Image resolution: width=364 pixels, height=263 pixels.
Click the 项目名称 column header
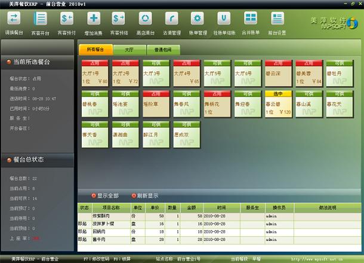[x=110, y=206]
